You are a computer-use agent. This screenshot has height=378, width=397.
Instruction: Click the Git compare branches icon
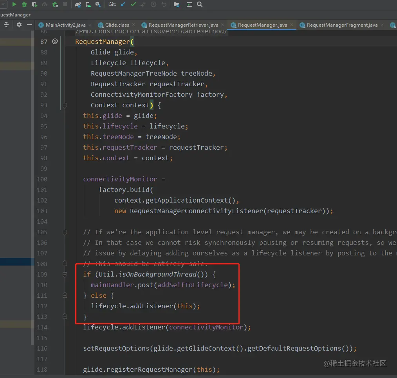143,4
